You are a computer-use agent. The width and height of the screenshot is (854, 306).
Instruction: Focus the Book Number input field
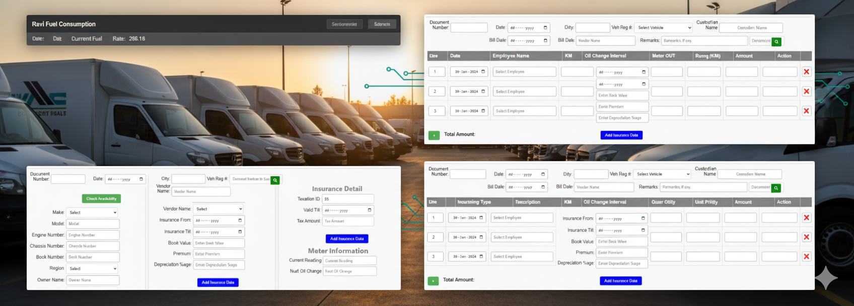tap(93, 257)
